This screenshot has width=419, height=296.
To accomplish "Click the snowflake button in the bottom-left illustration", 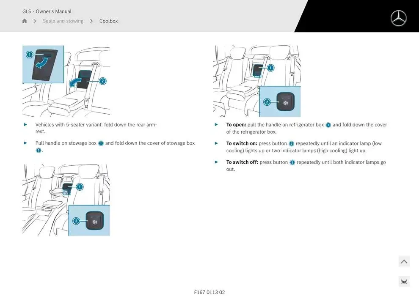I will click(x=94, y=221).
